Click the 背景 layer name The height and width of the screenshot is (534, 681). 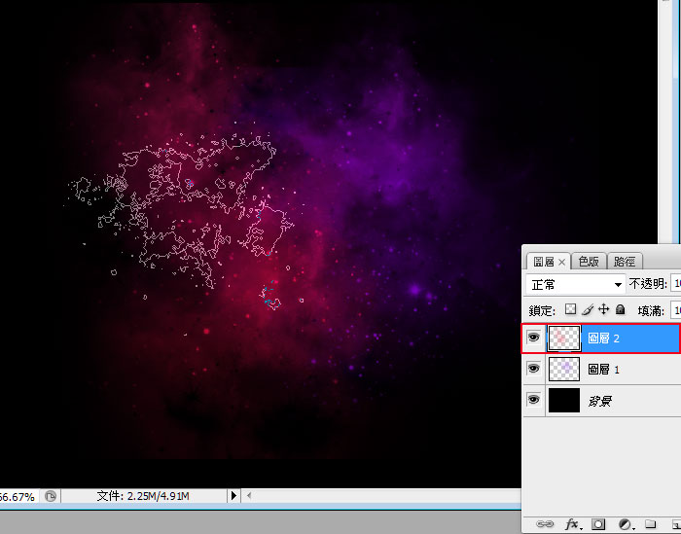pyautogui.click(x=600, y=401)
